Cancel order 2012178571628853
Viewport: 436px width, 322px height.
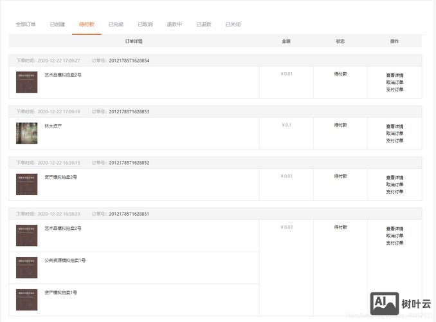[x=395, y=133]
